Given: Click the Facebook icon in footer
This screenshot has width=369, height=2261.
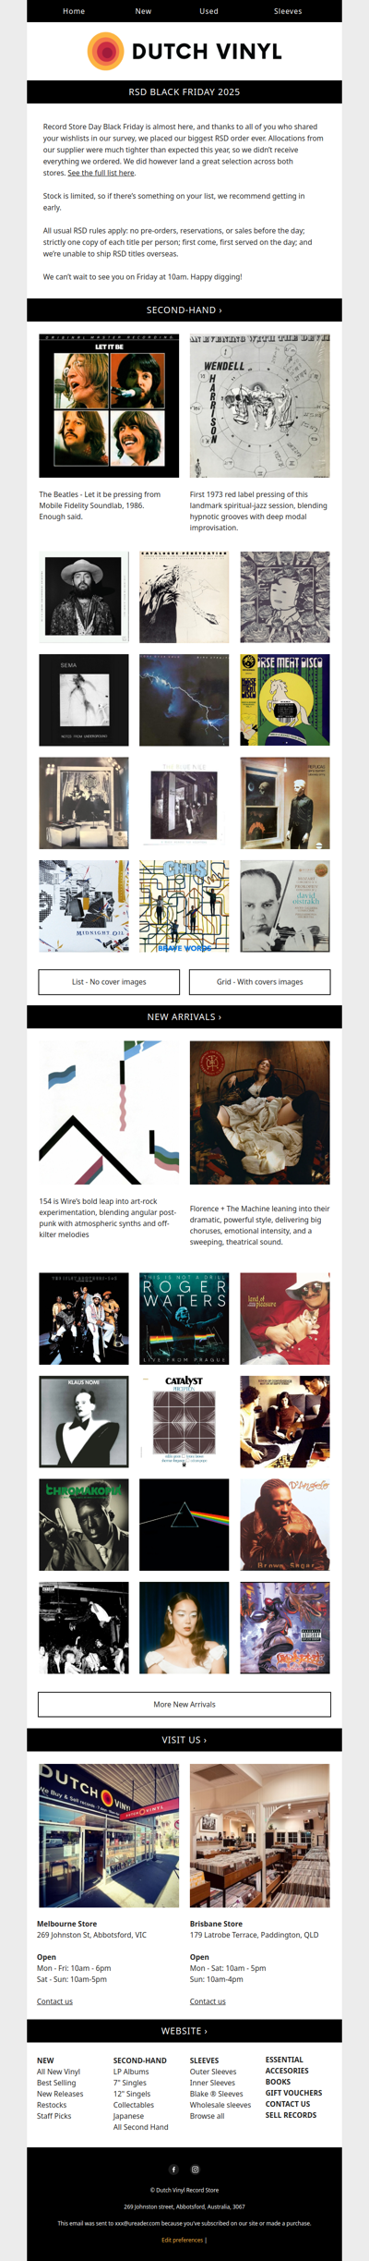Looking at the screenshot, I should click(x=173, y=2169).
